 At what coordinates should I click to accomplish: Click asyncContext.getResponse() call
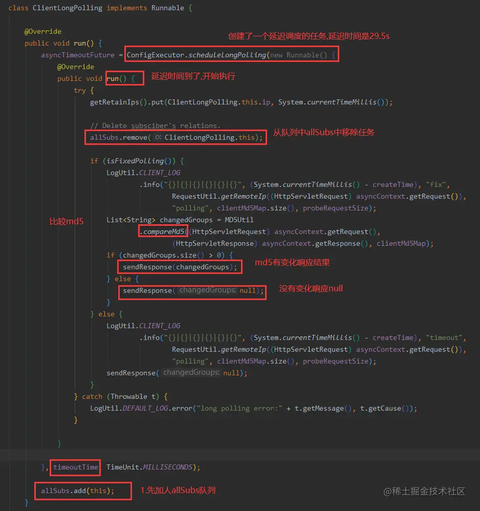pos(315,243)
